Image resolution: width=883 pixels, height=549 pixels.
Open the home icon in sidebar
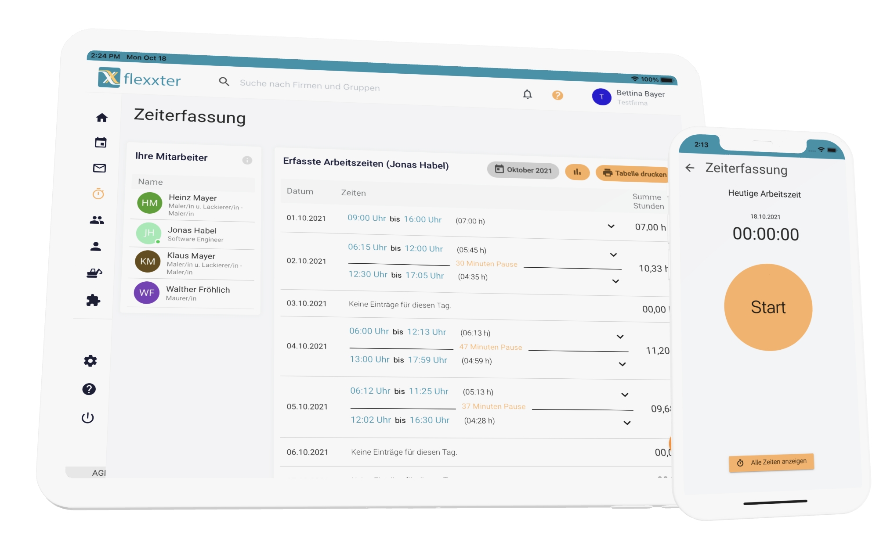102,118
